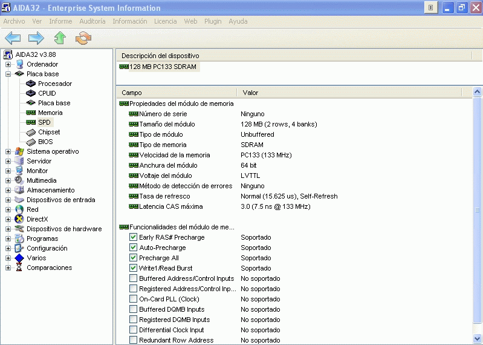Toggle the Write1/Read Burst checkbox
Screen dimensions: 483x345
pos(133,268)
